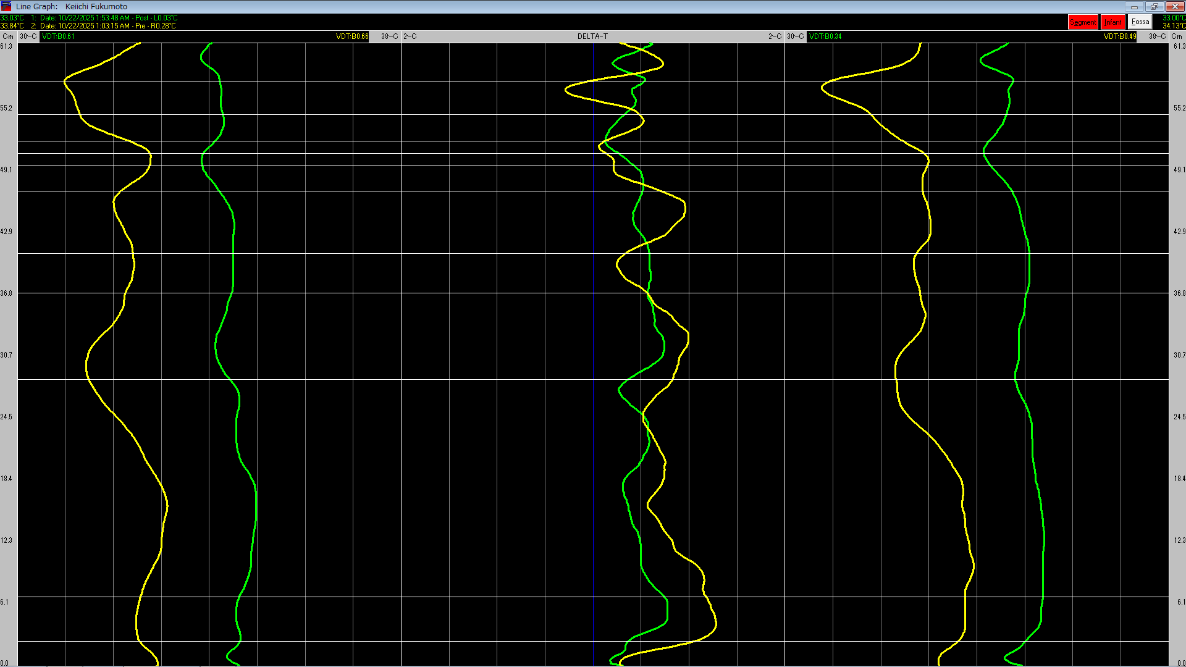Click the yellow VDT:B0.49 label
The image size is (1186, 667).
click(x=1120, y=36)
